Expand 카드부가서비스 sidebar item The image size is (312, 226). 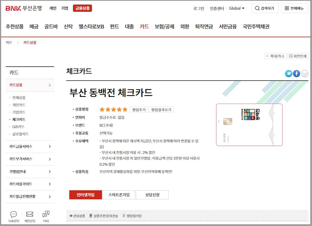(30, 159)
